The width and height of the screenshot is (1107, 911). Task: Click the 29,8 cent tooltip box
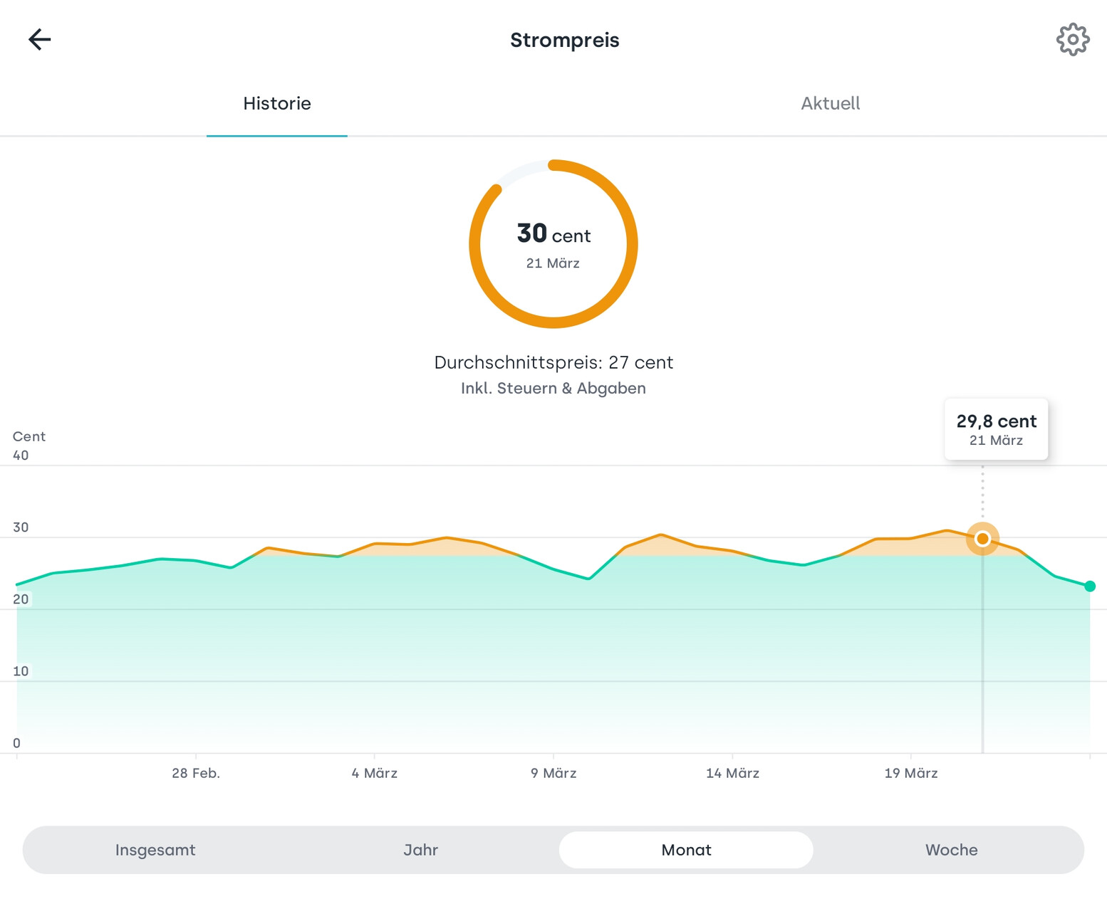(996, 429)
